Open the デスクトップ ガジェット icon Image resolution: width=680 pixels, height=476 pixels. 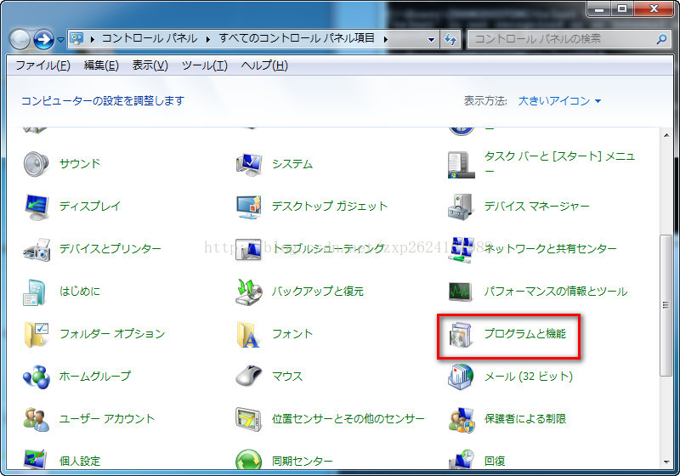click(249, 207)
